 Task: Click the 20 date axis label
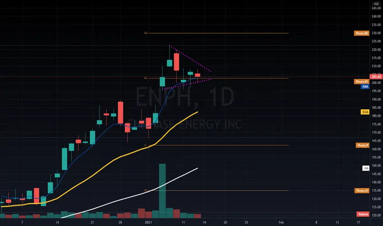point(225,222)
